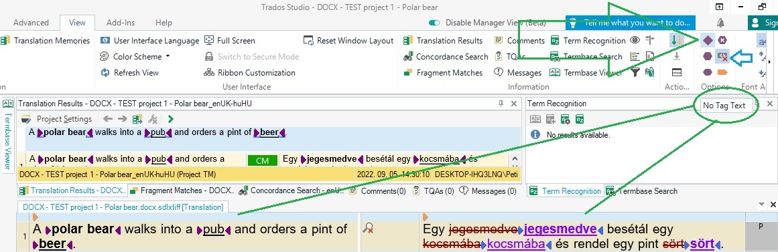This screenshot has height=252, width=778.
Task: Switch to the Termbase Search tab
Action: (x=641, y=191)
